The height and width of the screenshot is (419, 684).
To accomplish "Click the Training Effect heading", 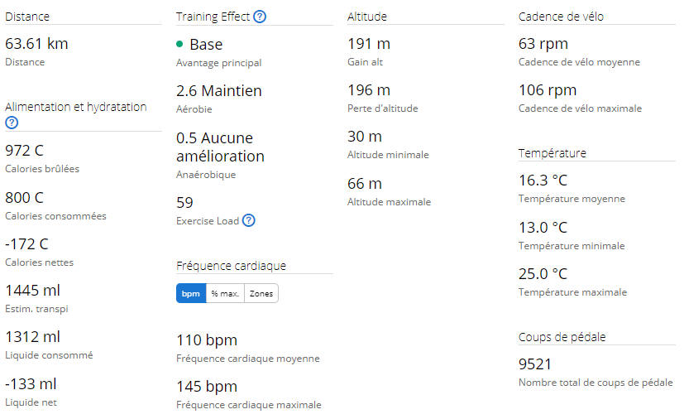I will [x=213, y=17].
